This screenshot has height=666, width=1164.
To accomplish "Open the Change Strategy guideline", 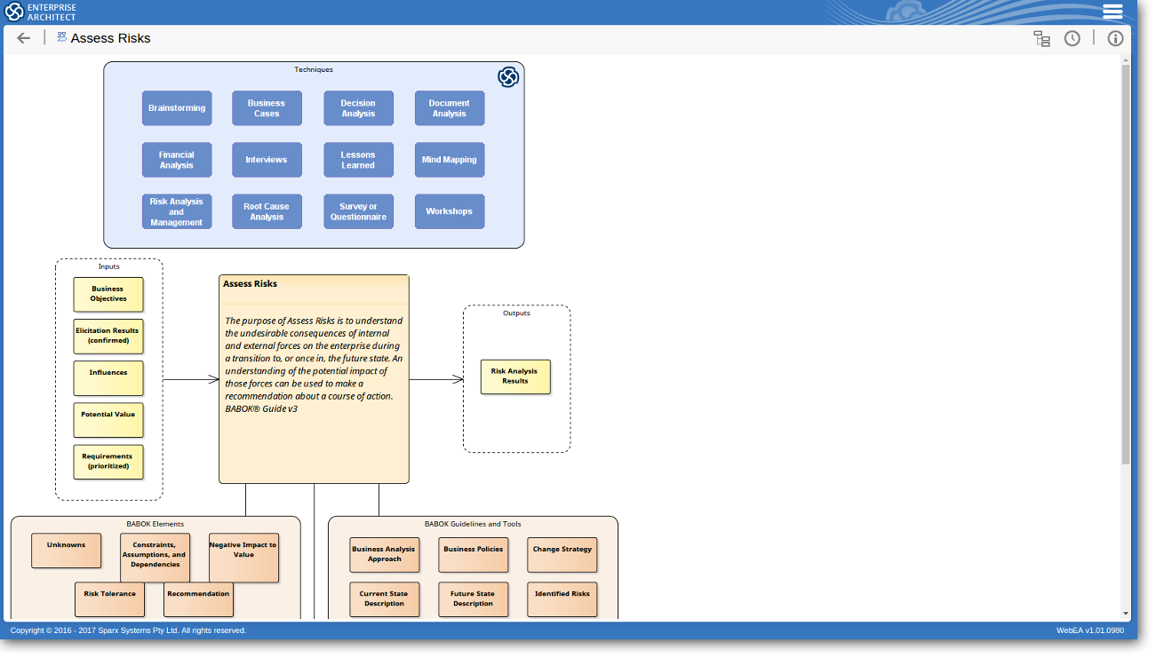I will (x=562, y=555).
